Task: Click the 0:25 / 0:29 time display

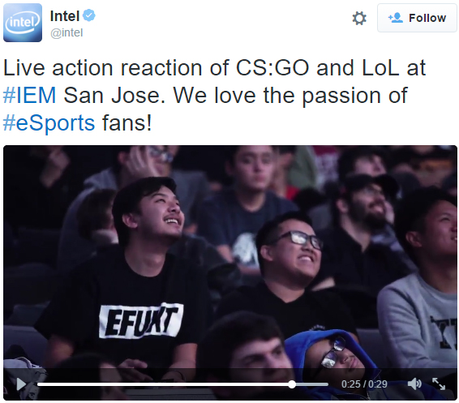Action: click(364, 384)
